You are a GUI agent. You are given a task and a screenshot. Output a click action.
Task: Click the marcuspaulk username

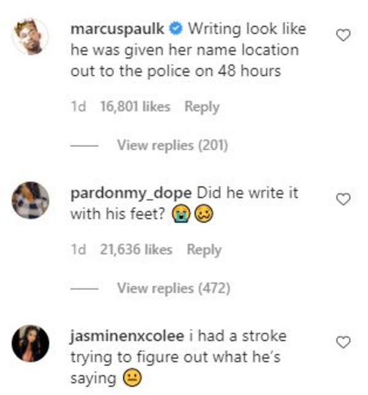point(117,29)
